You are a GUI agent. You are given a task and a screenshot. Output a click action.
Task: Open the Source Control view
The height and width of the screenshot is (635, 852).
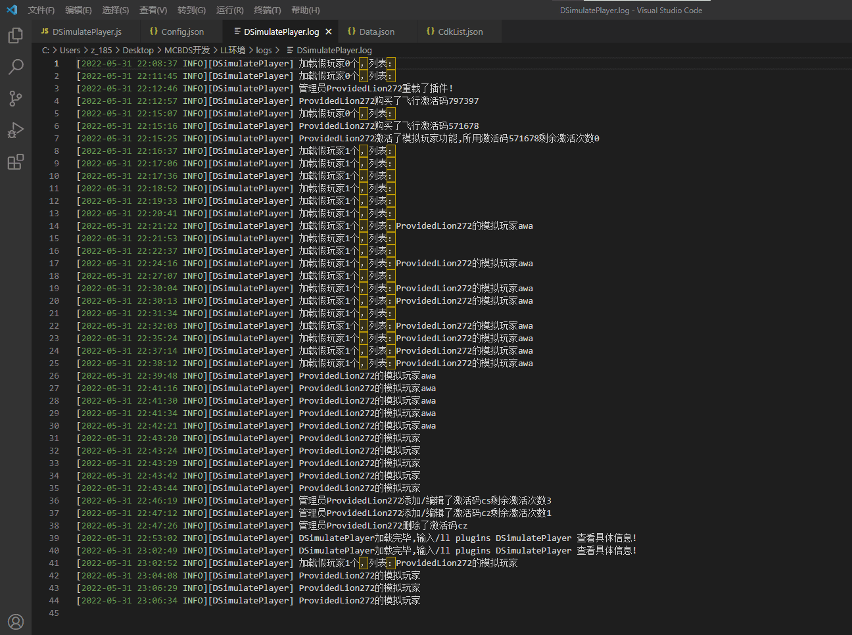coord(16,98)
